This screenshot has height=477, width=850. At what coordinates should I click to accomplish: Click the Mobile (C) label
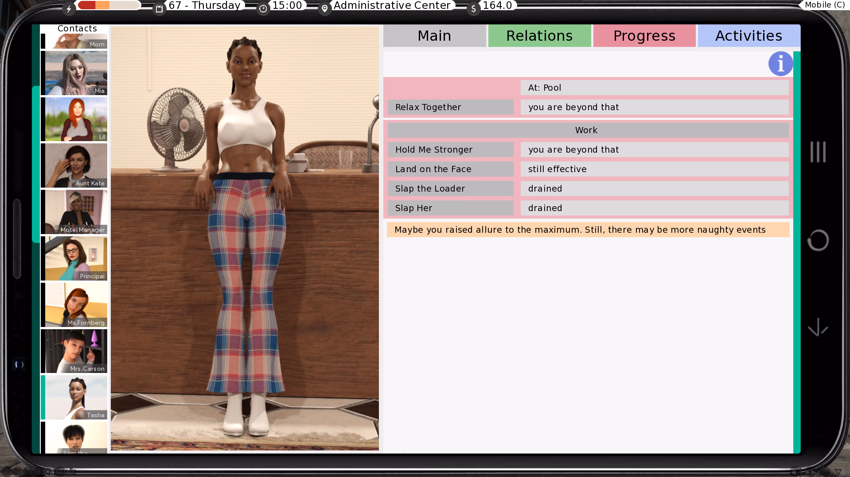click(x=825, y=5)
